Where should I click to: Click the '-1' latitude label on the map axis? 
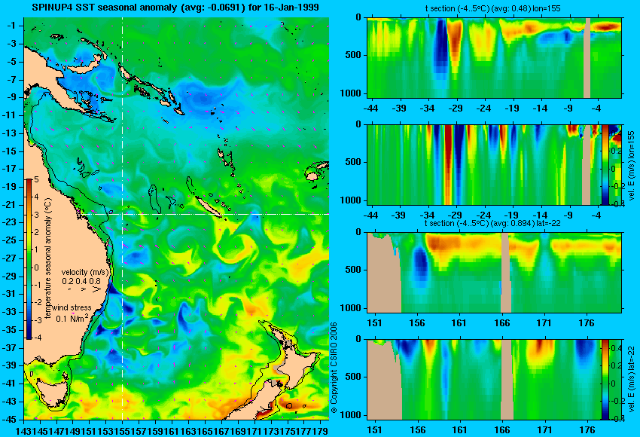click(11, 26)
